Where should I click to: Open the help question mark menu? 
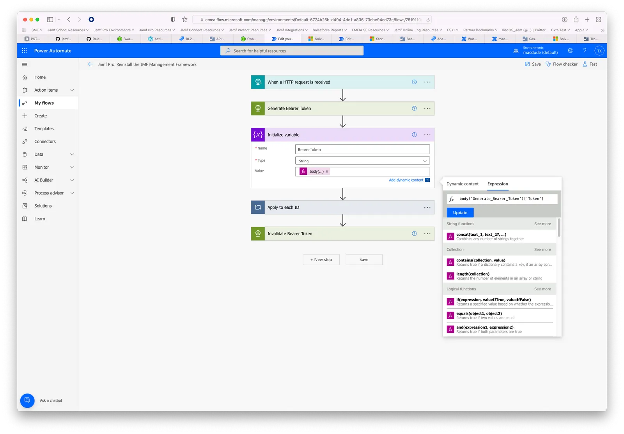click(584, 50)
